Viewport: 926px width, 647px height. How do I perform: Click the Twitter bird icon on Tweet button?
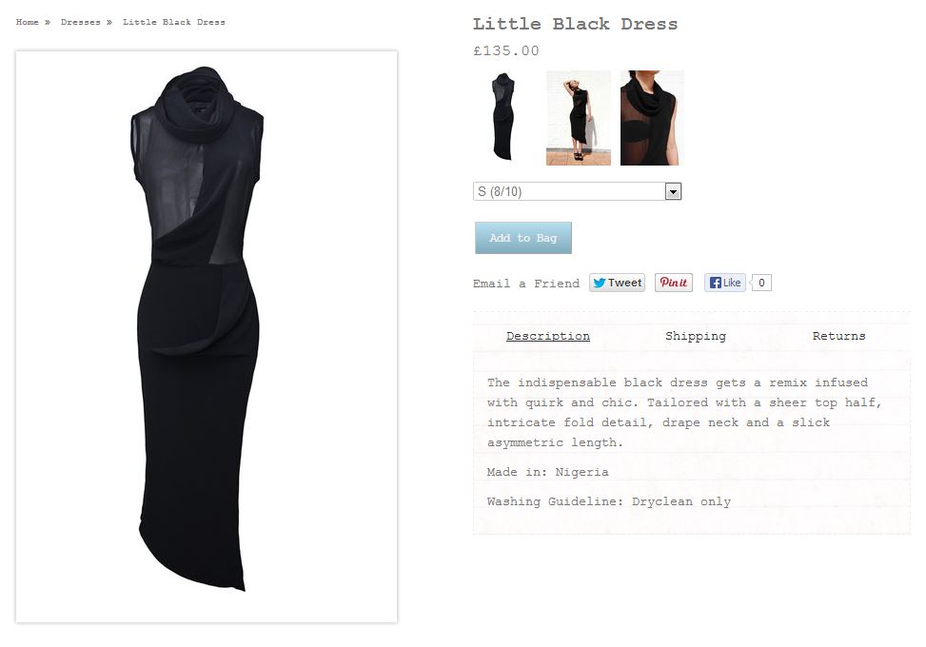click(x=600, y=283)
